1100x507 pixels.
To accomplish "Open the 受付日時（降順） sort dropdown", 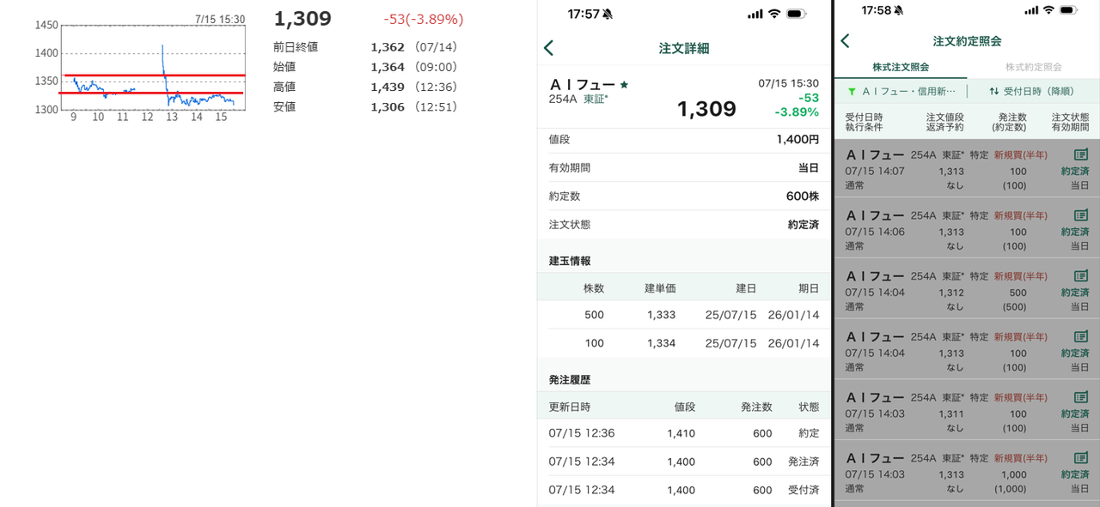I will coord(1031,91).
